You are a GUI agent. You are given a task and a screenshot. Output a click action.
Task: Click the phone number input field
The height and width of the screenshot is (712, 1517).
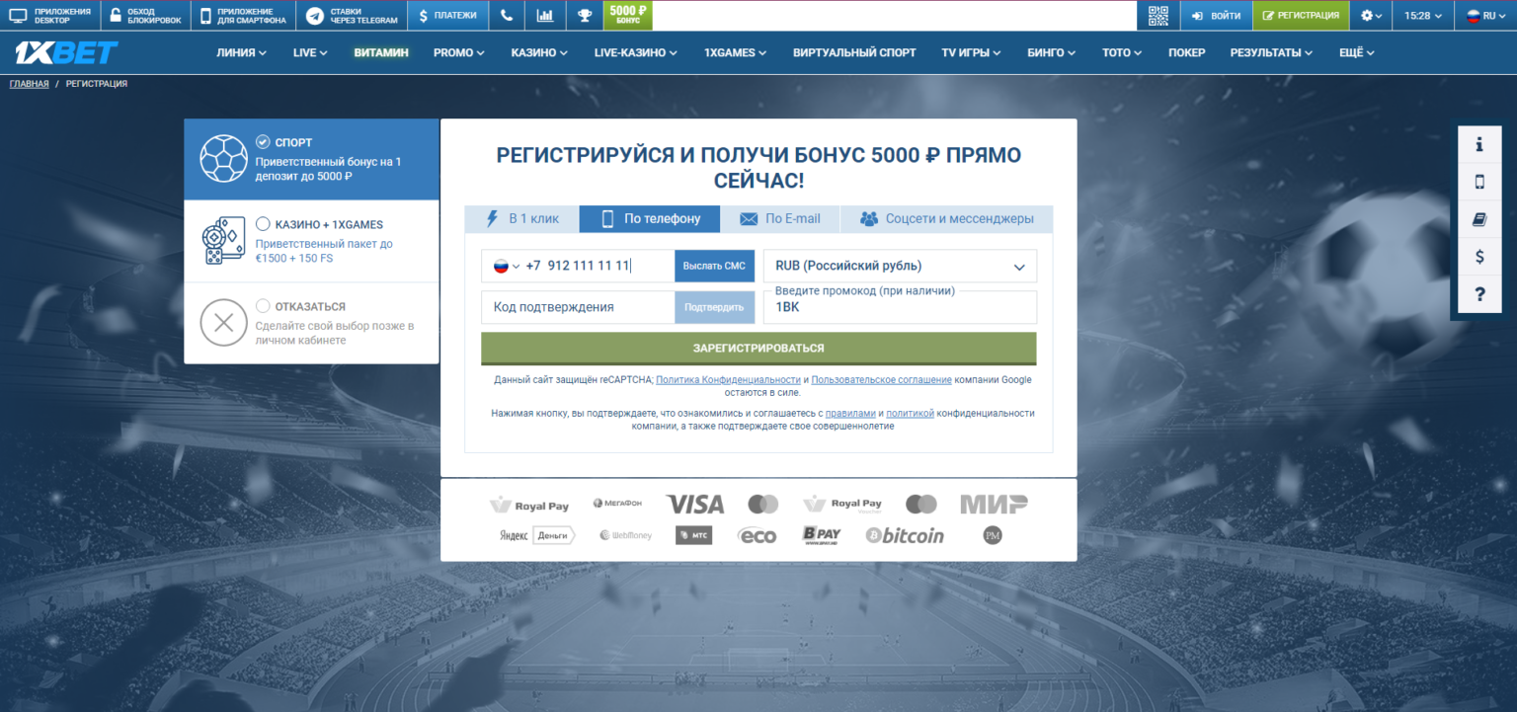(x=599, y=266)
